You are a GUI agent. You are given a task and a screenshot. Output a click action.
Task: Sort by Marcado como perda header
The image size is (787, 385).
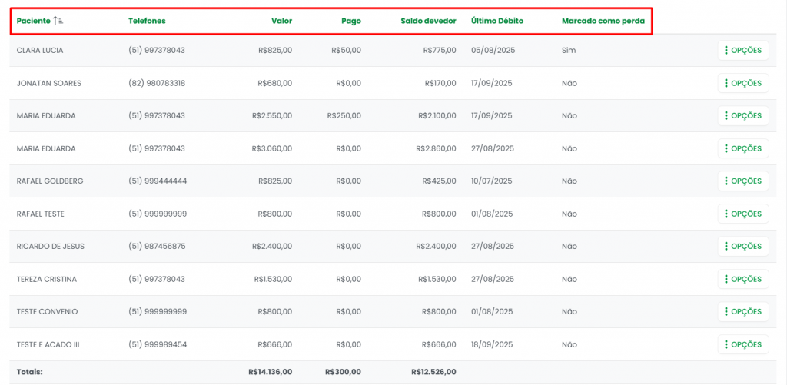click(x=603, y=21)
